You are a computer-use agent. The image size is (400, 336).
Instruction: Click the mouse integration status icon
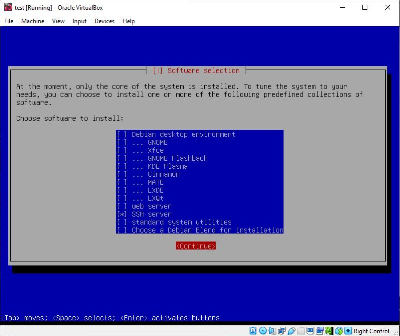[x=339, y=331]
